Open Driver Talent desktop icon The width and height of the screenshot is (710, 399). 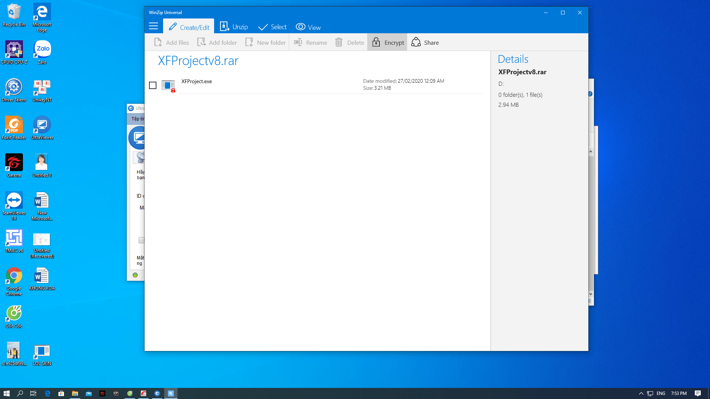coord(14,90)
